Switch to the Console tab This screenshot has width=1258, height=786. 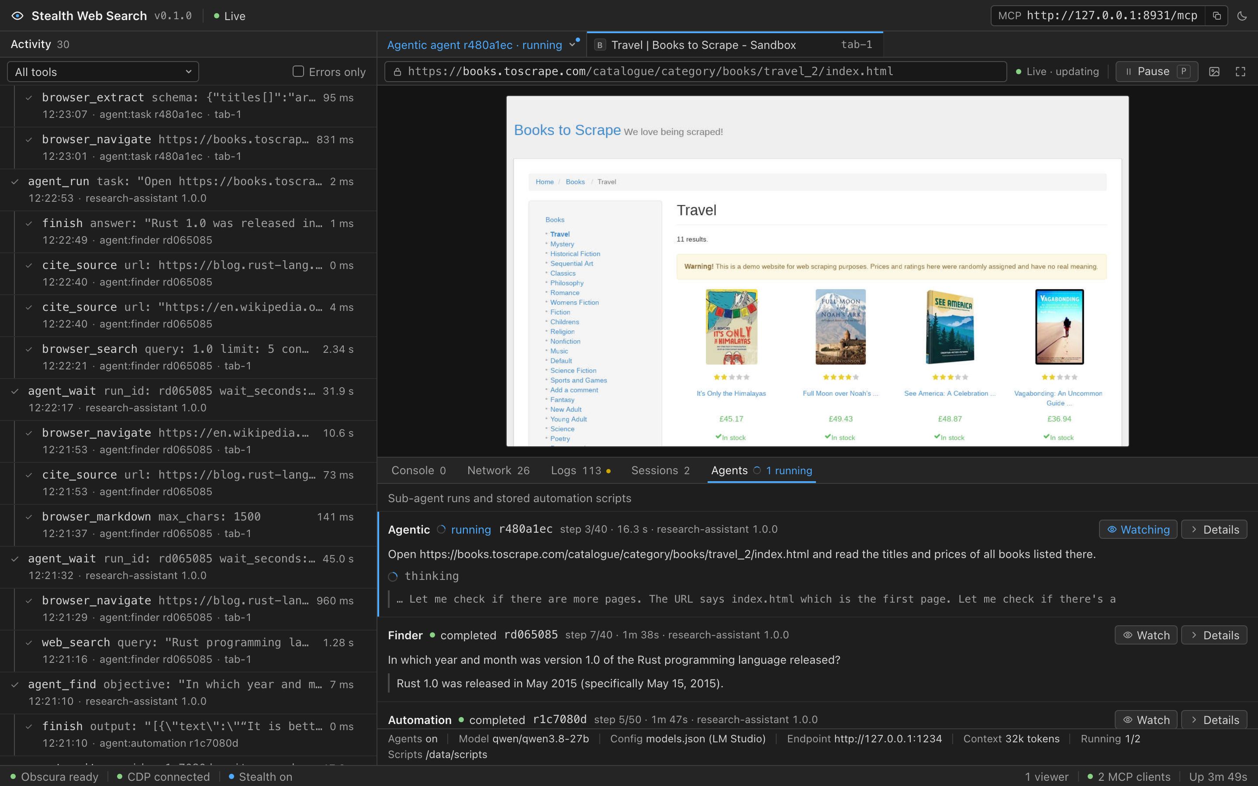pyautogui.click(x=418, y=470)
